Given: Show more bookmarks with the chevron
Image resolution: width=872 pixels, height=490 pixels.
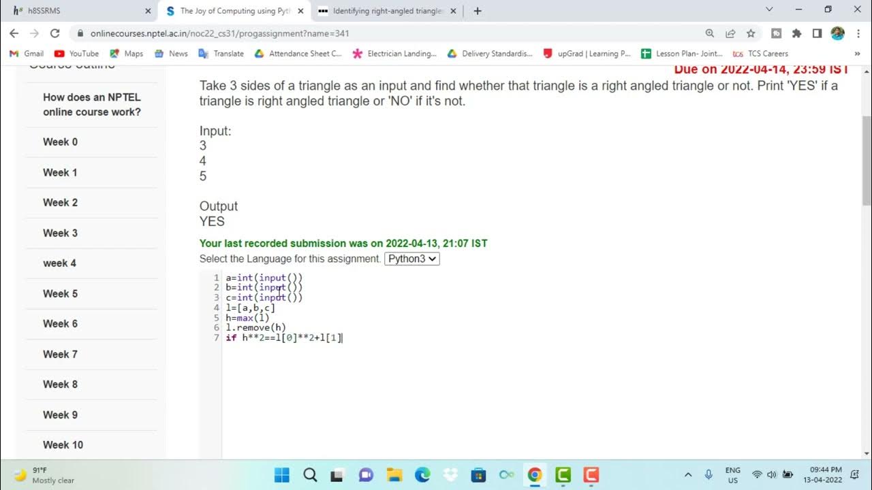Looking at the screenshot, I should coord(857,54).
